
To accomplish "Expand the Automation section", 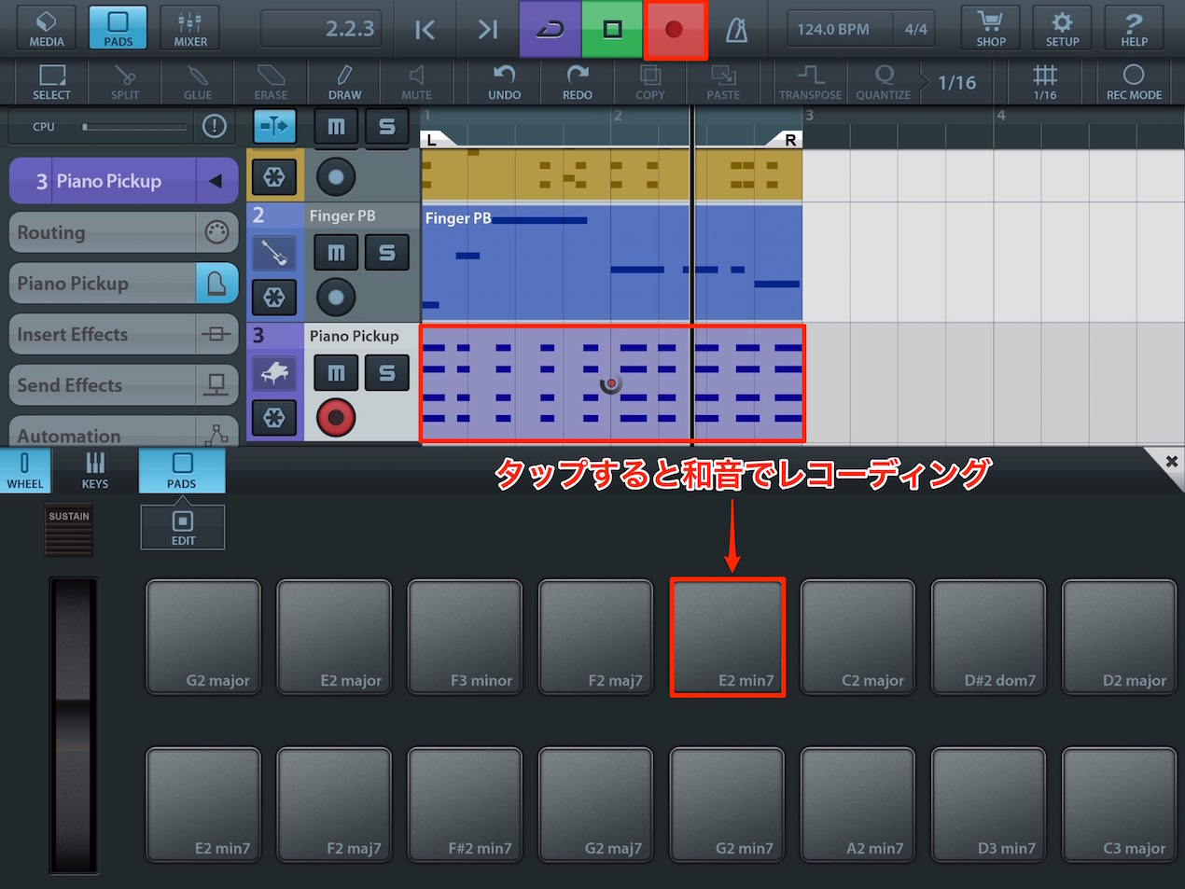I will 123,433.
